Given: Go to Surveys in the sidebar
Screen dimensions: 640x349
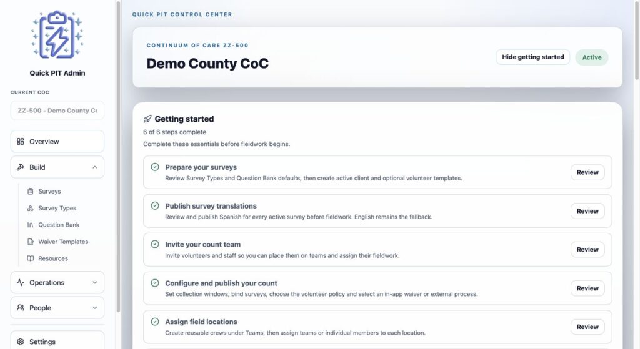Looking at the screenshot, I should tap(49, 191).
